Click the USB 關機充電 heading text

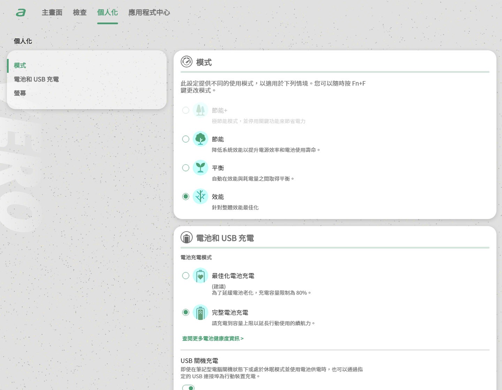pos(199,361)
